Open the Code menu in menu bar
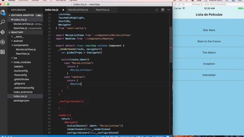 [x=12, y=1]
